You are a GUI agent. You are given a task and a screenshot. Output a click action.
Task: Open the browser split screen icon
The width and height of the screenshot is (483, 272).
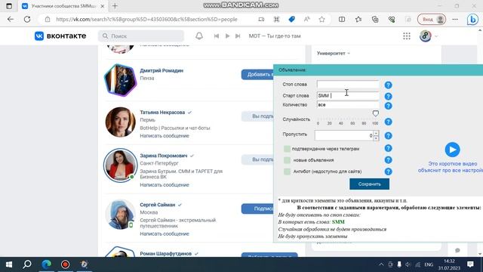pos(342,20)
